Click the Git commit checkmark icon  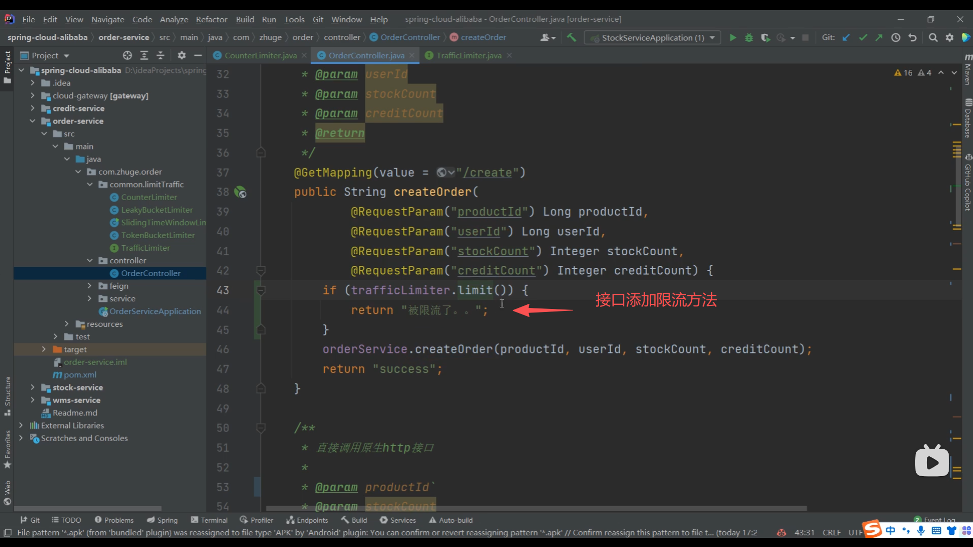(863, 37)
